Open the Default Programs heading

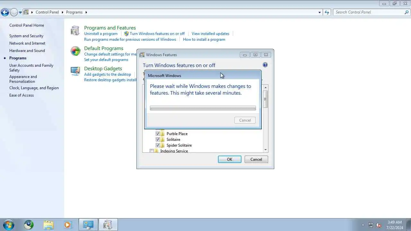(104, 48)
